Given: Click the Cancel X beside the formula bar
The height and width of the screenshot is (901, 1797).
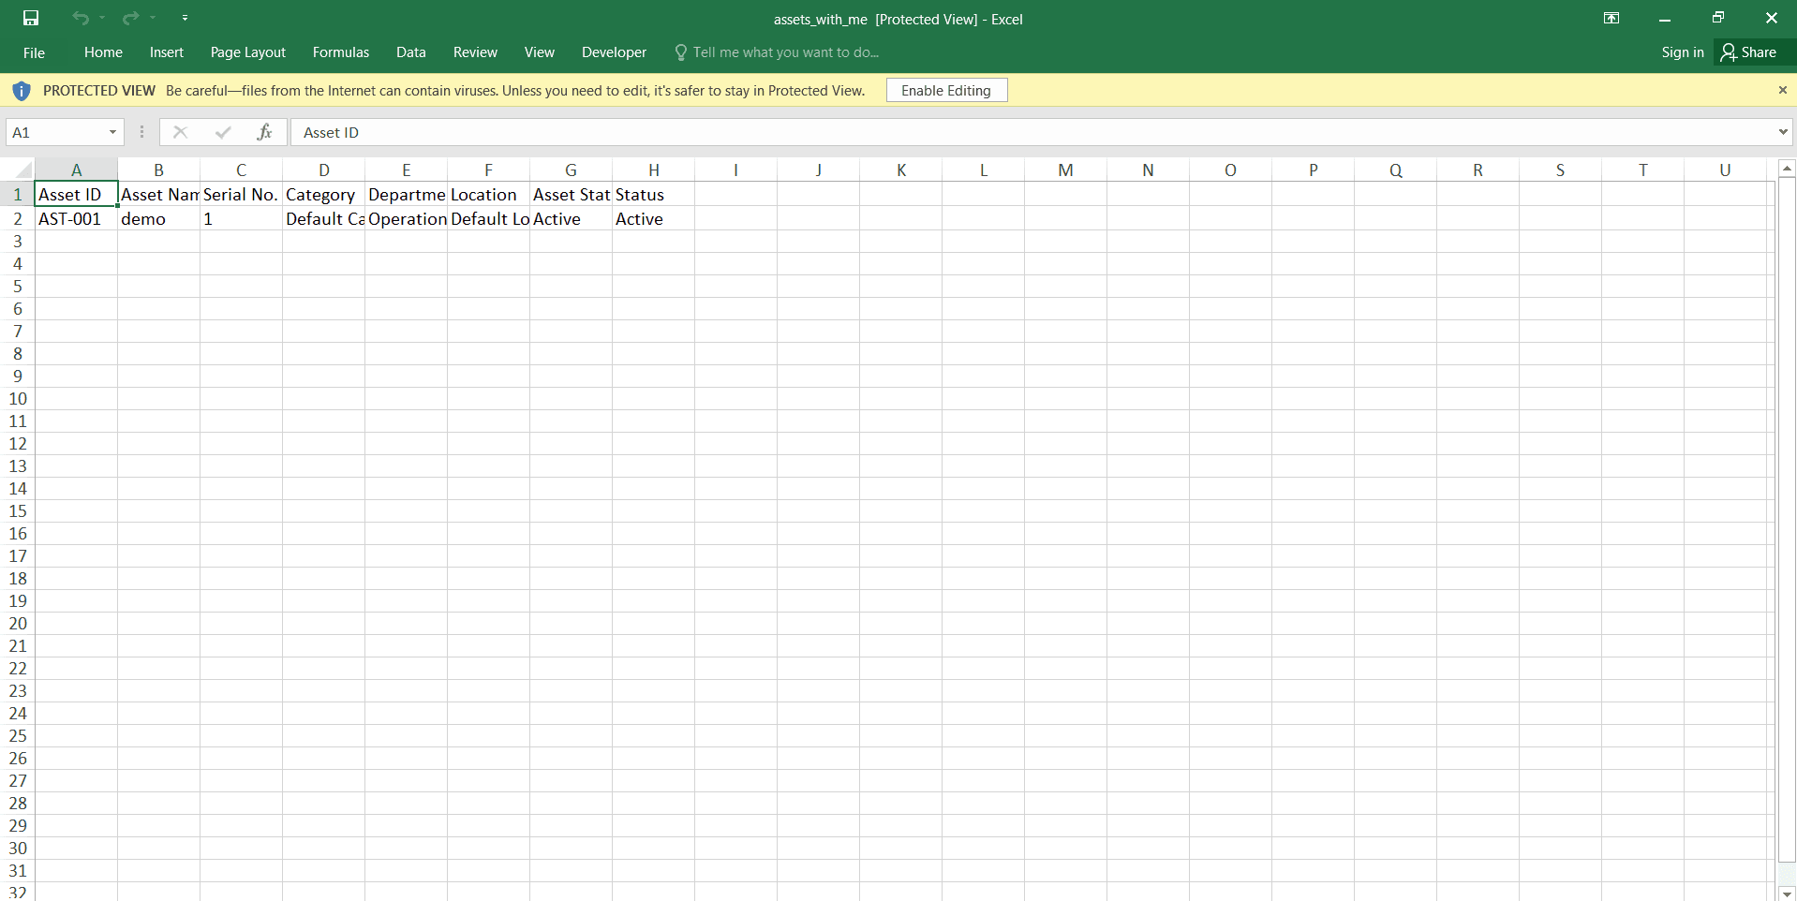Looking at the screenshot, I should point(180,132).
